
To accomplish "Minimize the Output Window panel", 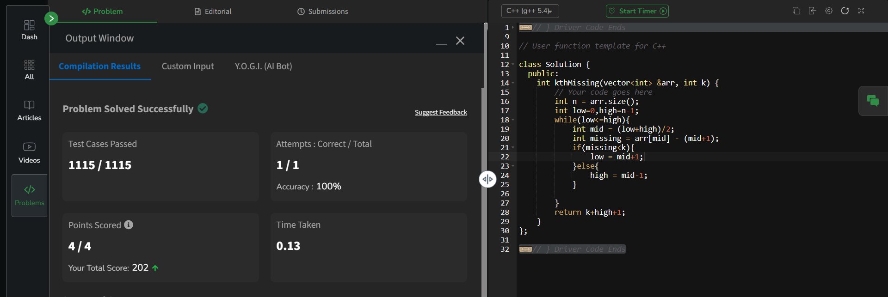I will pyautogui.click(x=441, y=41).
